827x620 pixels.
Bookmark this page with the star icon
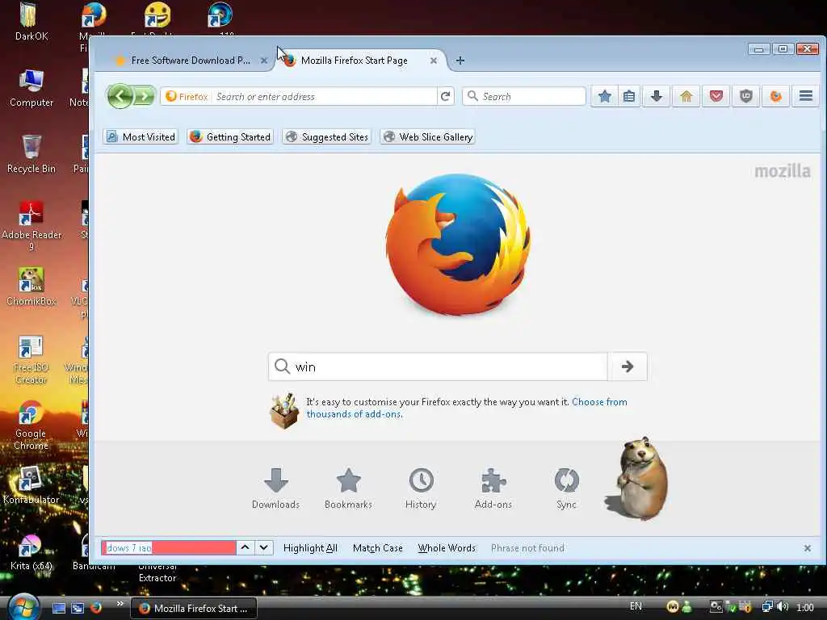click(605, 97)
